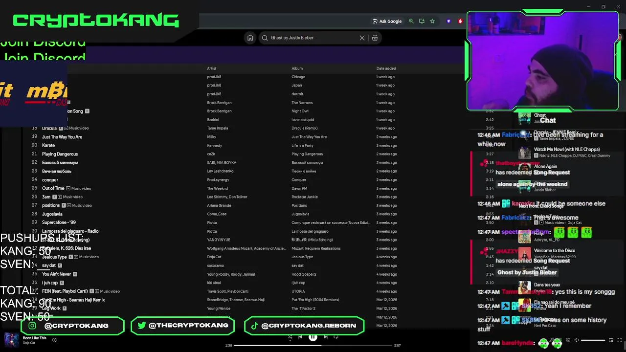The width and height of the screenshot is (626, 352).
Task: Enter full screen via player icon
Action: [x=620, y=340]
